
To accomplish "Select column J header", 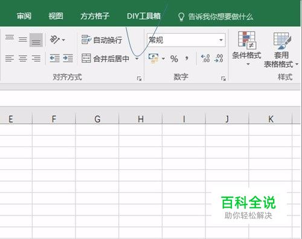I will click(x=227, y=119).
